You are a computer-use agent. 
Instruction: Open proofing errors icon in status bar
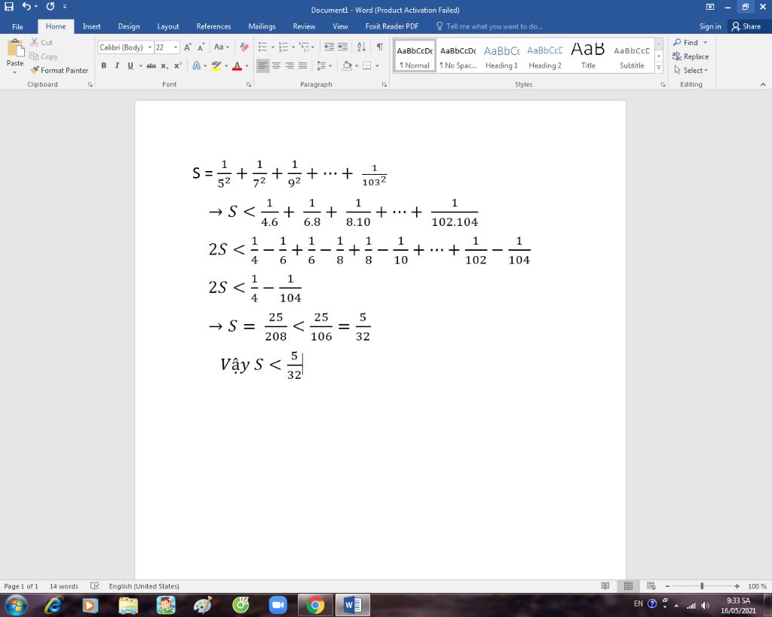coord(94,586)
